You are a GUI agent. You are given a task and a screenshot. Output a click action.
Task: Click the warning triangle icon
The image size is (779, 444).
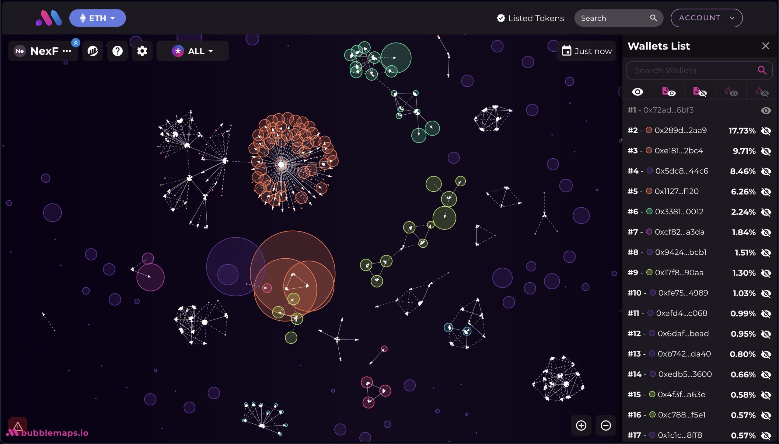coord(18,425)
